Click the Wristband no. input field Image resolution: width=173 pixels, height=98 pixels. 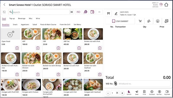click(142, 84)
